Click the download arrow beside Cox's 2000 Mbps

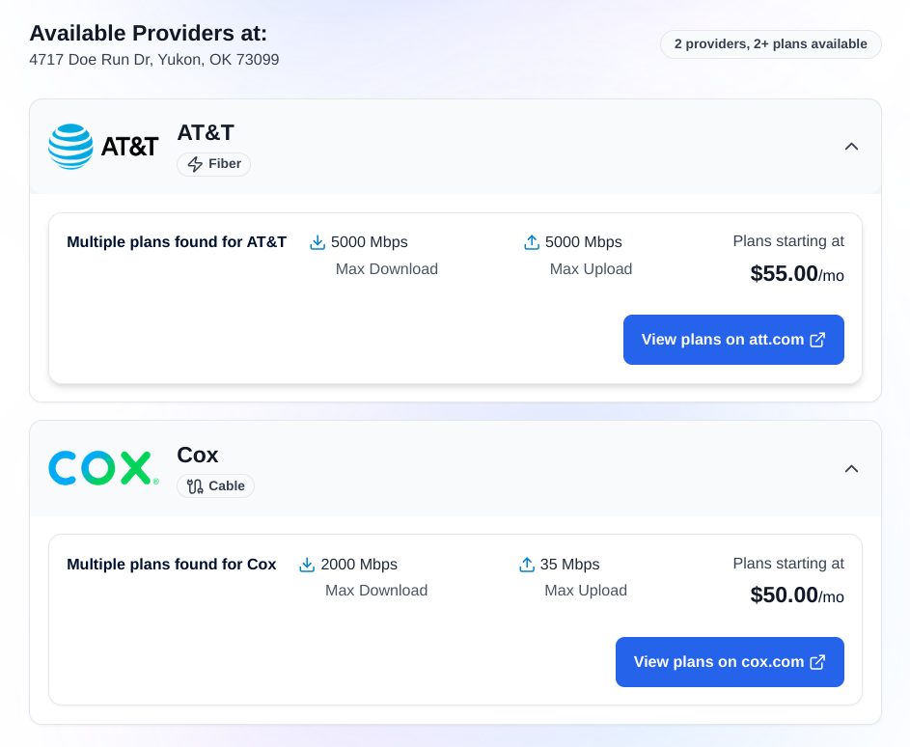(x=307, y=564)
